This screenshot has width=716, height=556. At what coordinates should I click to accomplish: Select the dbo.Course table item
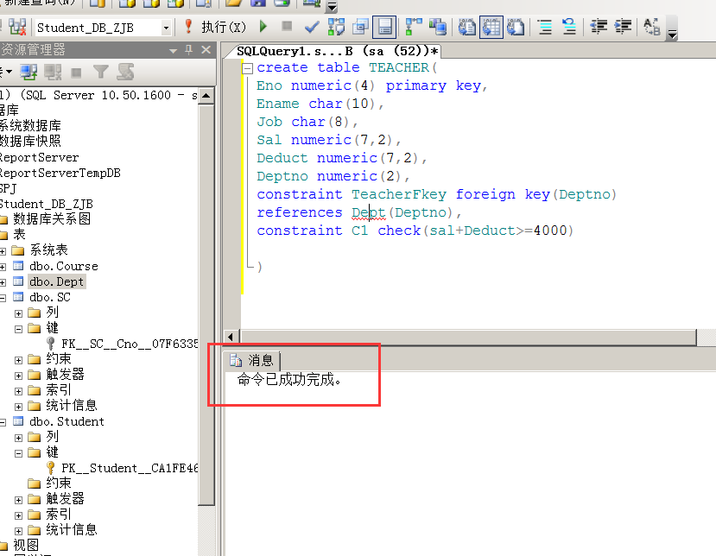63,266
